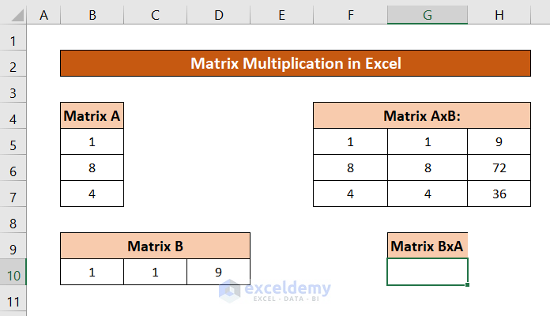
Task: Click the select-all corner of the sheet
Action: pos(13,13)
